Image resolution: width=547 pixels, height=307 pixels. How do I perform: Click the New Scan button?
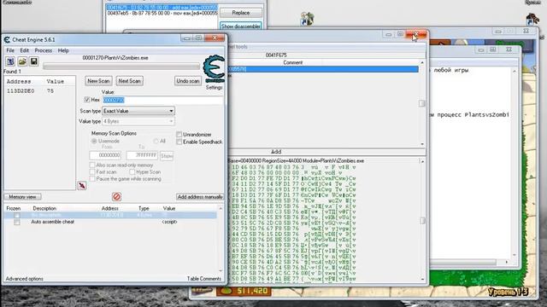coord(98,81)
